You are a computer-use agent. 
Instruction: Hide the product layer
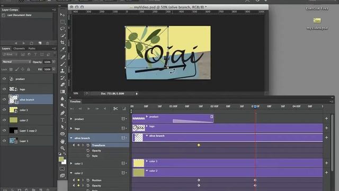click(x=4, y=79)
